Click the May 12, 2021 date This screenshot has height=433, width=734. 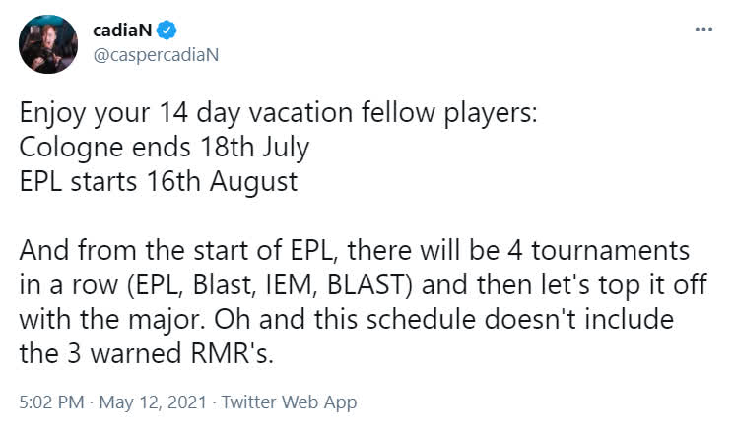(153, 402)
